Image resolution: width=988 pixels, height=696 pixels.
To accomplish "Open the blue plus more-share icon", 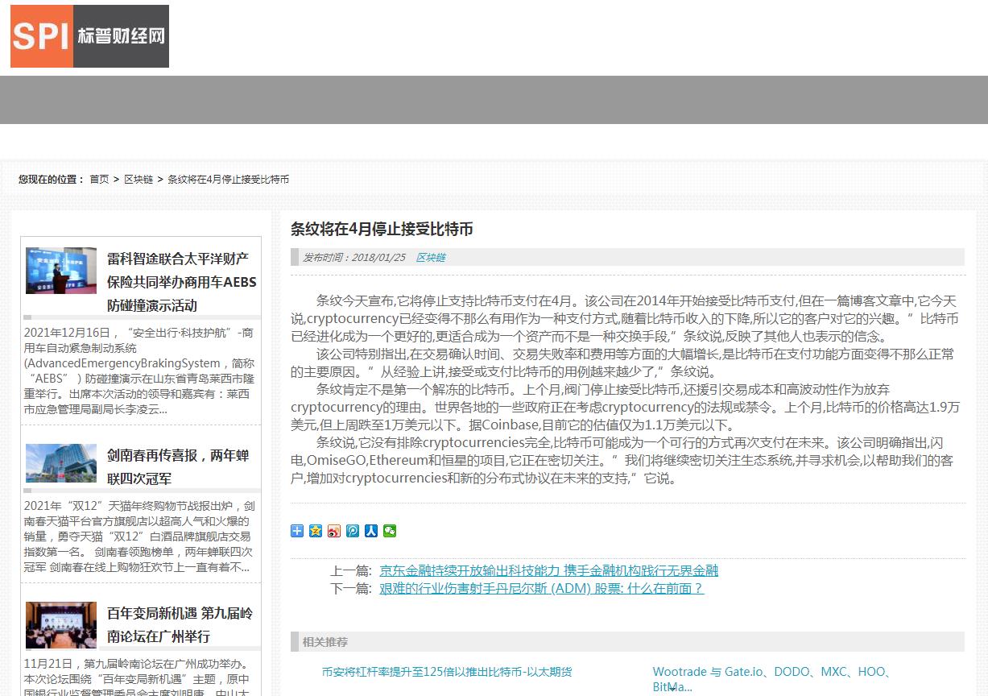I will click(297, 531).
